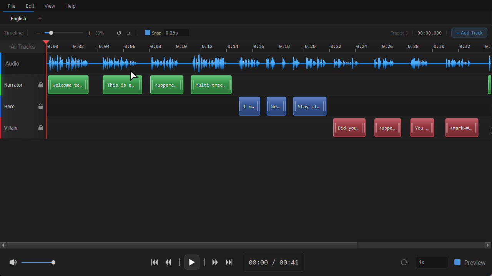Toggle the lock on the Narrator track
Viewport: 492px width, 276px height.
41,85
